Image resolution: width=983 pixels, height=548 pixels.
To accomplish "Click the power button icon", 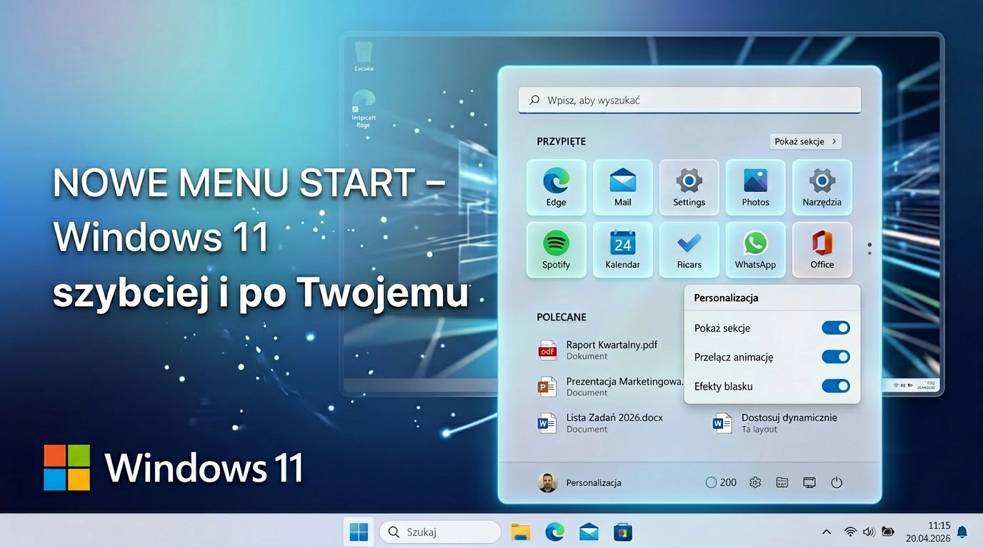I will (837, 482).
